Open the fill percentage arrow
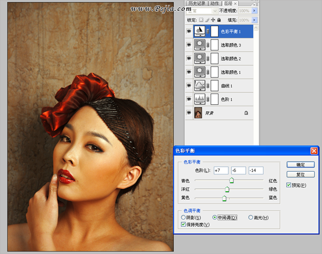 (255, 20)
